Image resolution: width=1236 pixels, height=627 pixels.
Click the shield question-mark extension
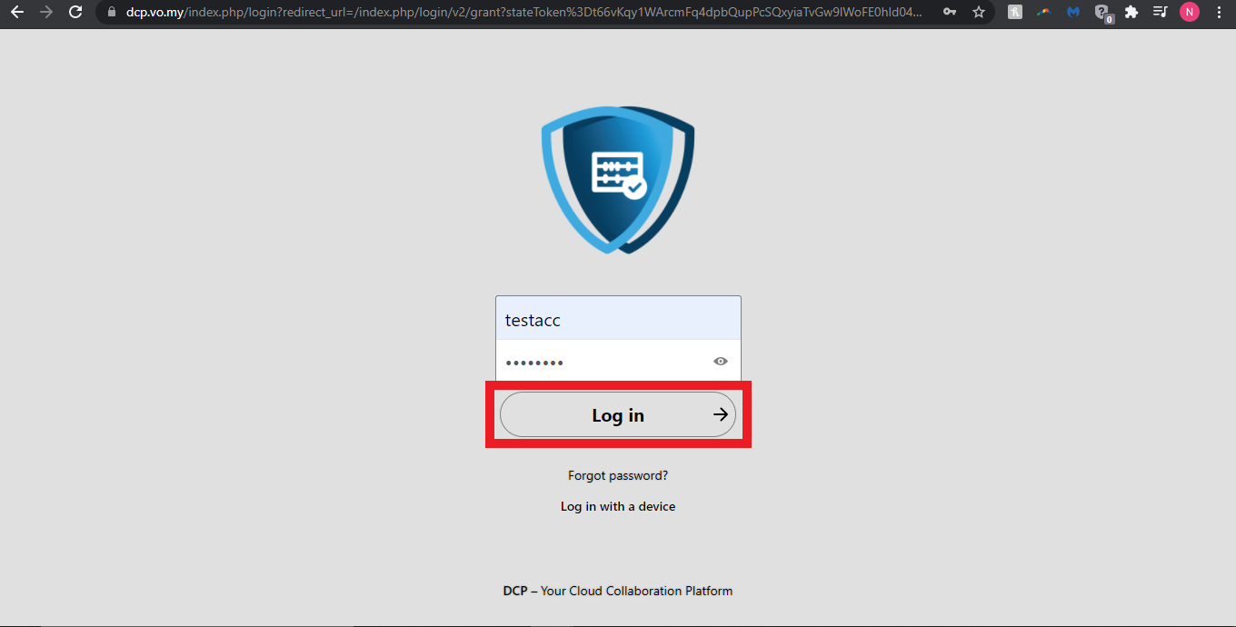click(x=1102, y=13)
